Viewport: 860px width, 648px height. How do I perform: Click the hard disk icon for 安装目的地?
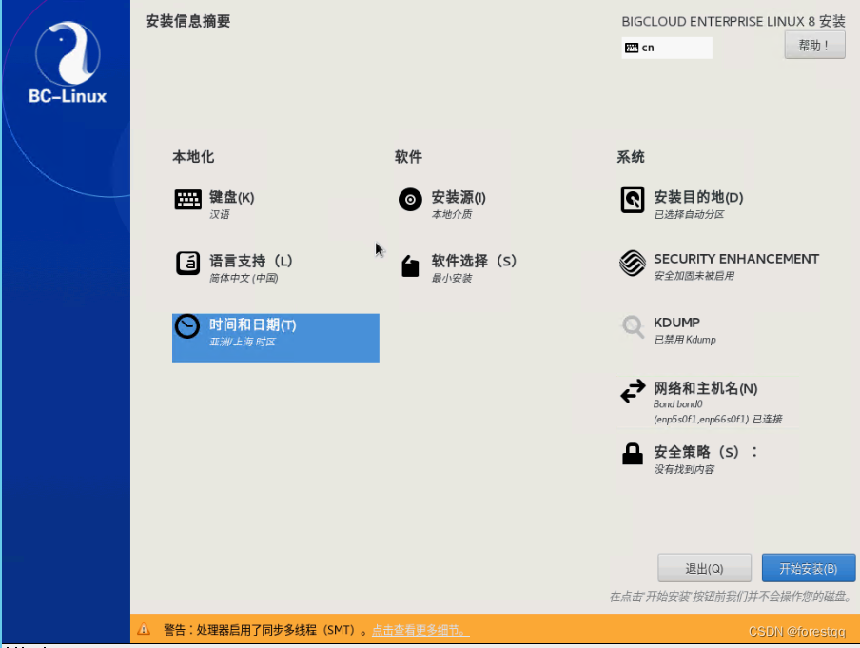coord(633,199)
